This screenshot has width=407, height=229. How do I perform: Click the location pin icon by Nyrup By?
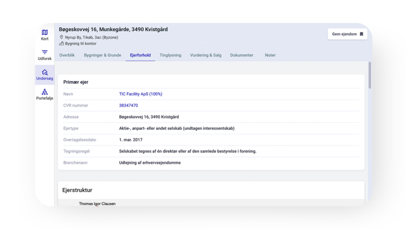pyautogui.click(x=61, y=38)
